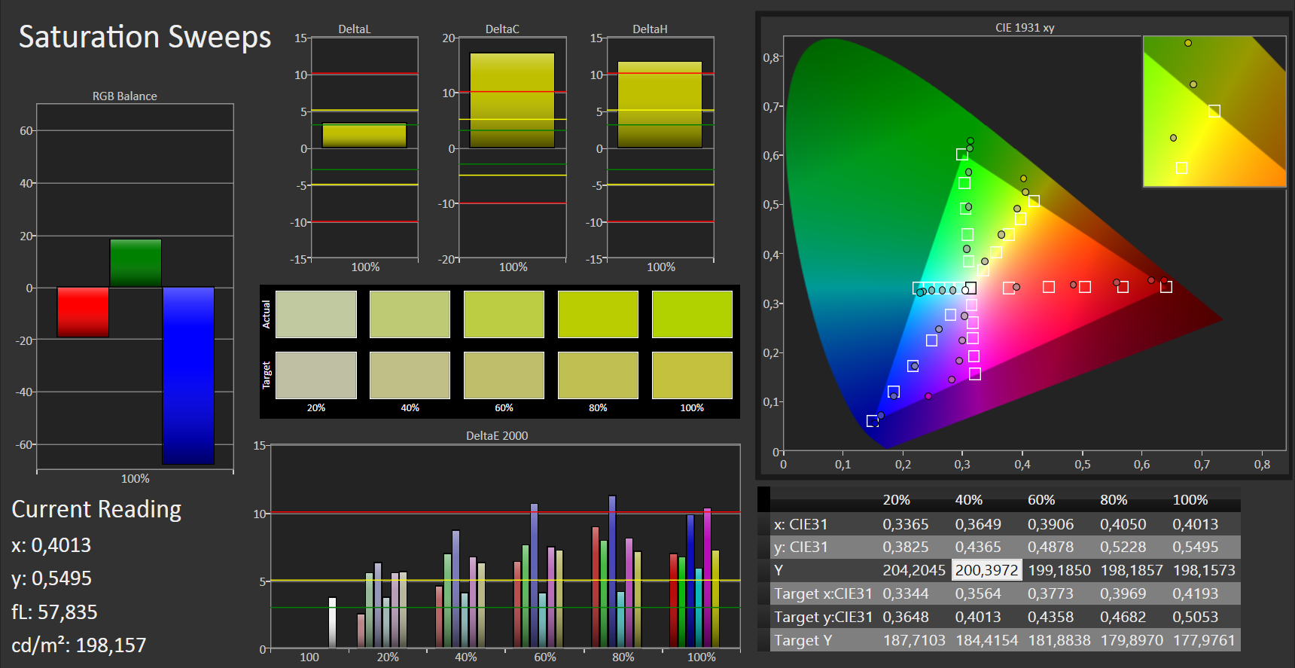
Task: Select the red bar in RGB Balance
Action: tap(83, 312)
